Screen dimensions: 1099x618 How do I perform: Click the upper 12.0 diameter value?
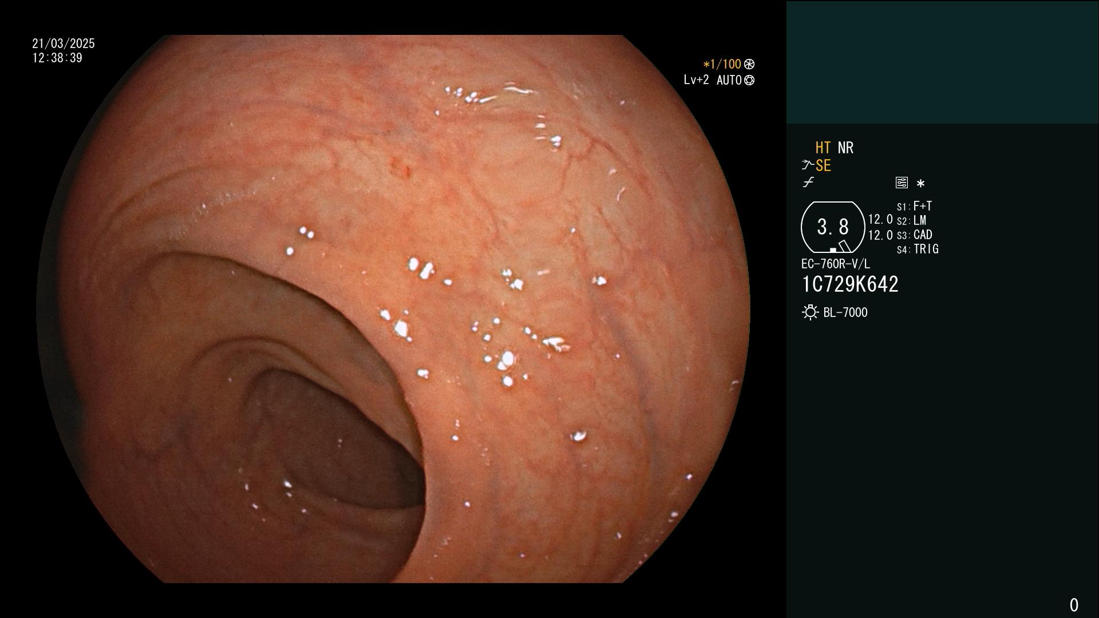point(880,219)
